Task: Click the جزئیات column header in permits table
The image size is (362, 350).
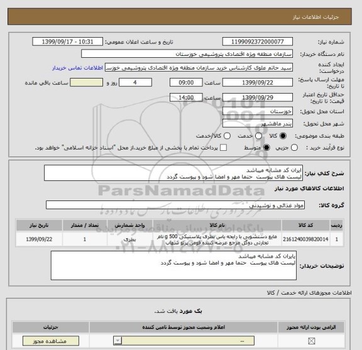Action: tap(50, 327)
